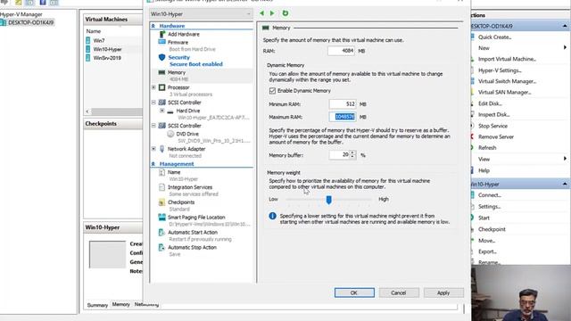Click the Memory buffer value field
Screen dimensions: 571x321
(339, 155)
